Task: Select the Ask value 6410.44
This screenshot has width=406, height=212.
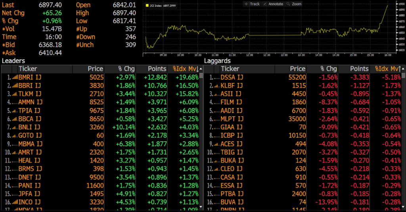Action: [50, 53]
